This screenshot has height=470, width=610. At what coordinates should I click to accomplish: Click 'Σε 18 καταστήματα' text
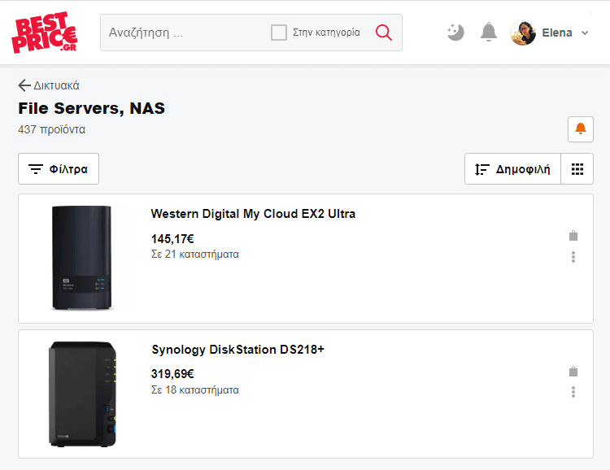tap(195, 389)
